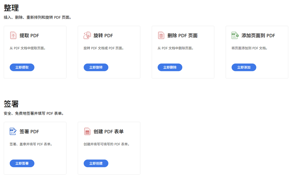Open the 删除 PDF 页面 title
Viewport: 298px width, 184px height.
point(182,35)
